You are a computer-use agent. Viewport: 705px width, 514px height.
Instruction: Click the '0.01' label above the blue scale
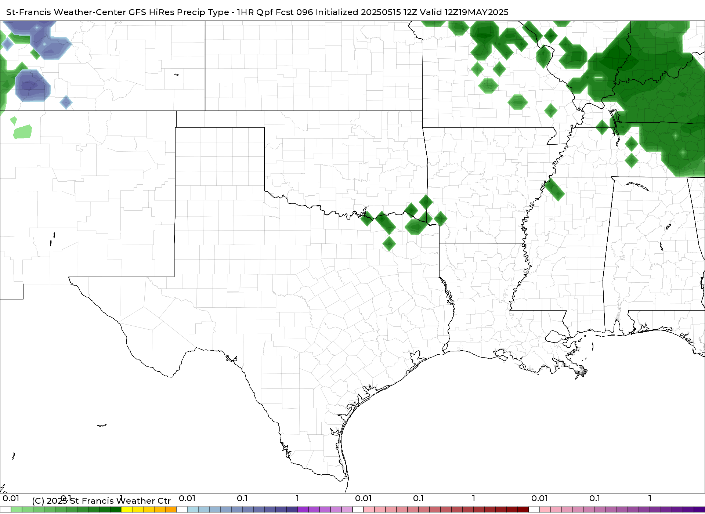(x=187, y=499)
